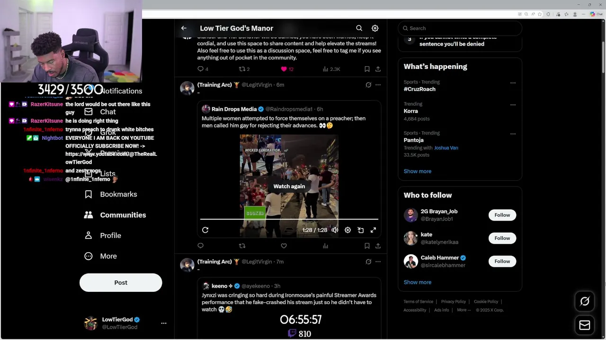Follow 2G Brayan_Job

pyautogui.click(x=502, y=215)
